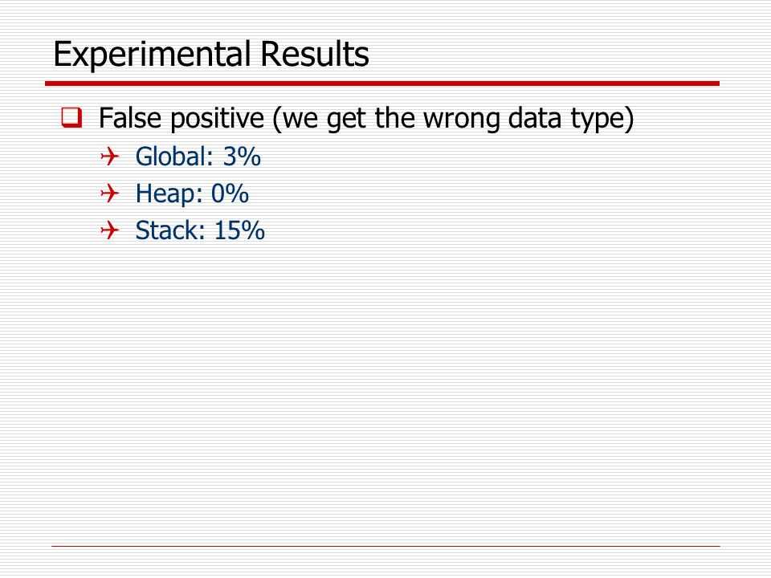Click the word Experimental in the title

tap(152, 55)
